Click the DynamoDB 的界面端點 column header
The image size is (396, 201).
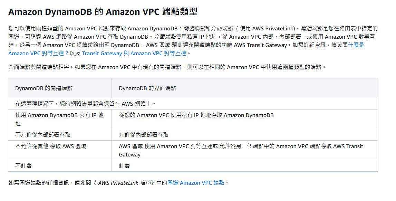tap(245, 88)
